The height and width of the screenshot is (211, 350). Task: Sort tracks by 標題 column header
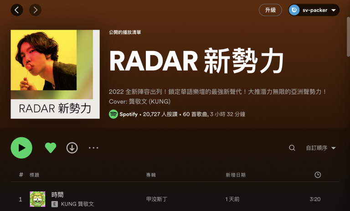[34, 175]
